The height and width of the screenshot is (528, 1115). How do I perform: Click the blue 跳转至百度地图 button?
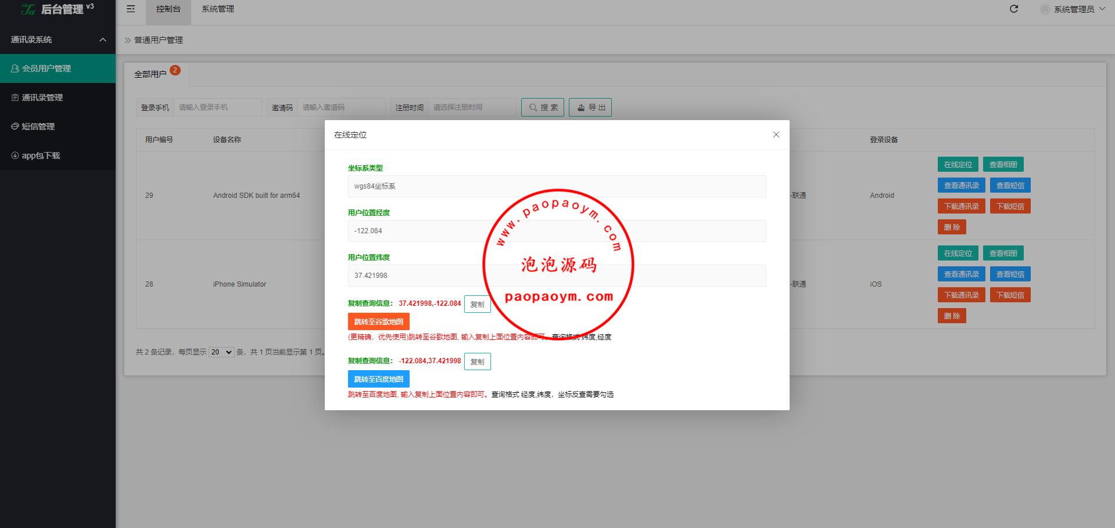(378, 379)
